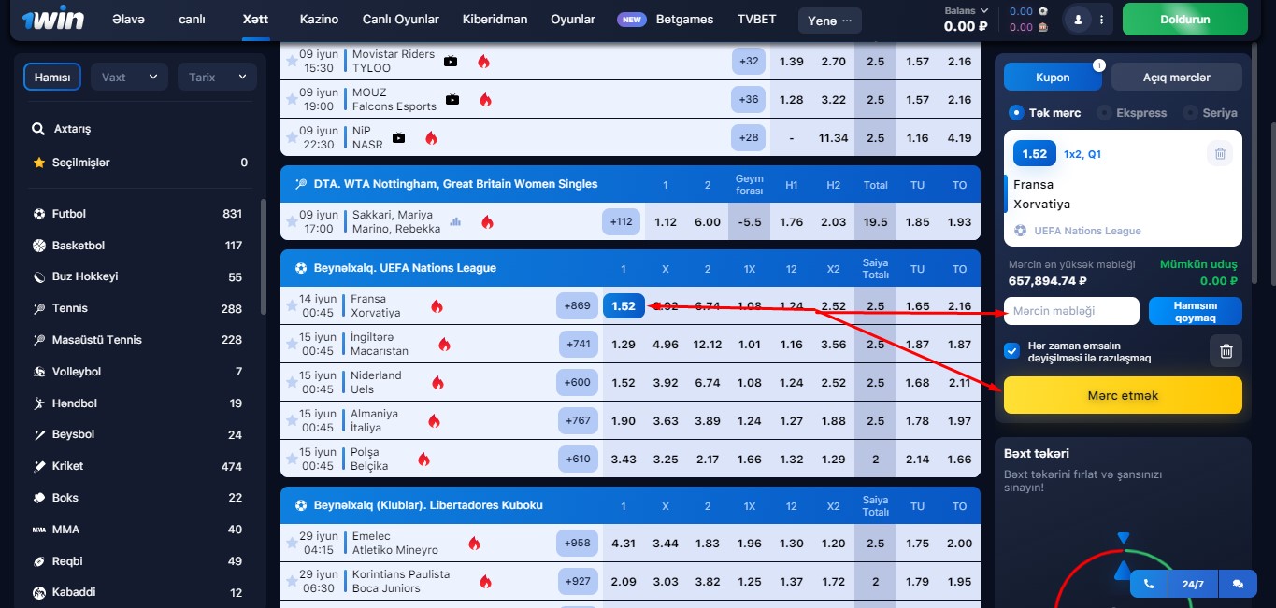The height and width of the screenshot is (608, 1276).
Task: Star the Fransa vs Xorvatiya match
Action: [292, 306]
